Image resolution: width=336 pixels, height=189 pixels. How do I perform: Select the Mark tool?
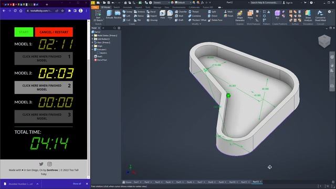point(228,12)
